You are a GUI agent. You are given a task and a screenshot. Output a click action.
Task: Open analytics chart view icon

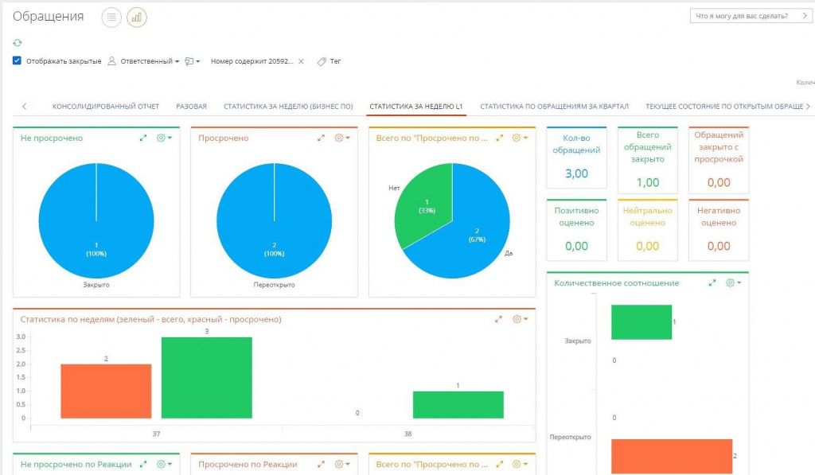click(x=137, y=17)
